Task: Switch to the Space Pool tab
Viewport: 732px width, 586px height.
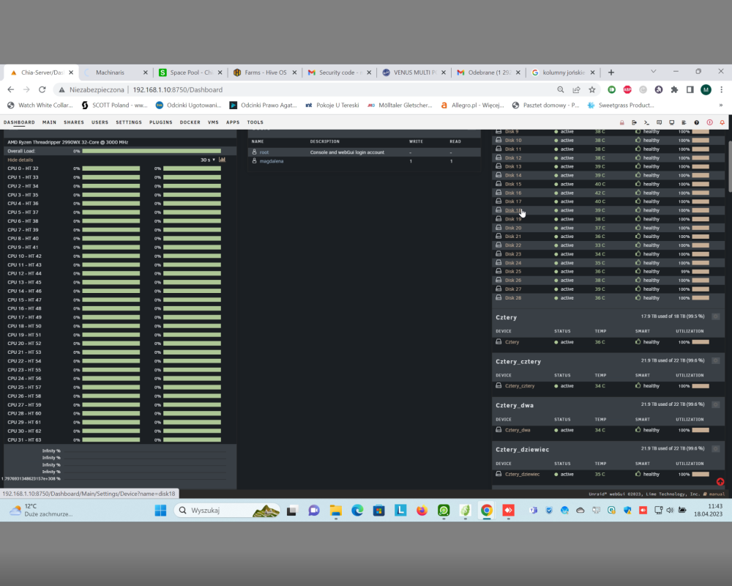Action: point(190,73)
